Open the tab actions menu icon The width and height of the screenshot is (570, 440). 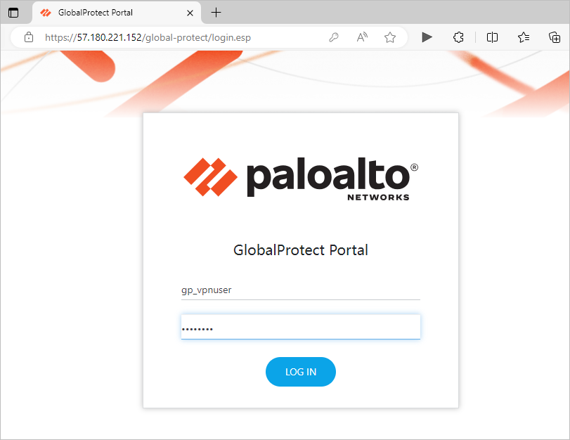13,13
